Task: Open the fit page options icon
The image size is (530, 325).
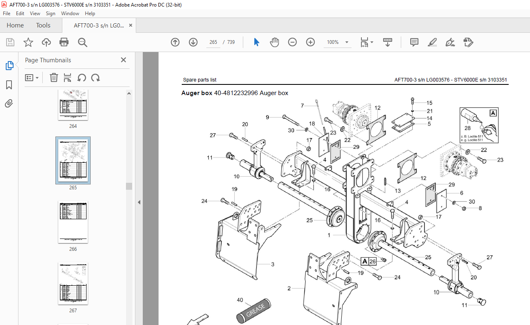Action: pos(366,42)
